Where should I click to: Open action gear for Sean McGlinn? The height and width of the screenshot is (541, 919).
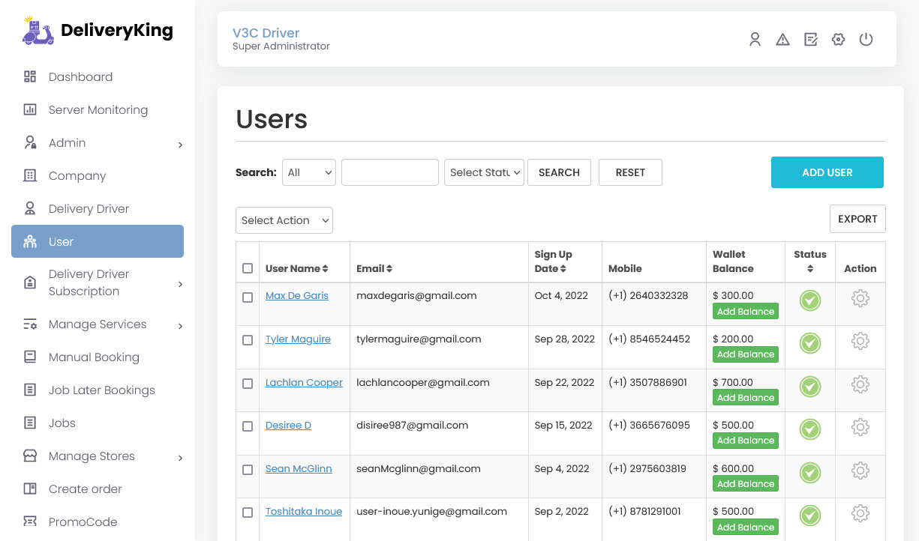[860, 471]
